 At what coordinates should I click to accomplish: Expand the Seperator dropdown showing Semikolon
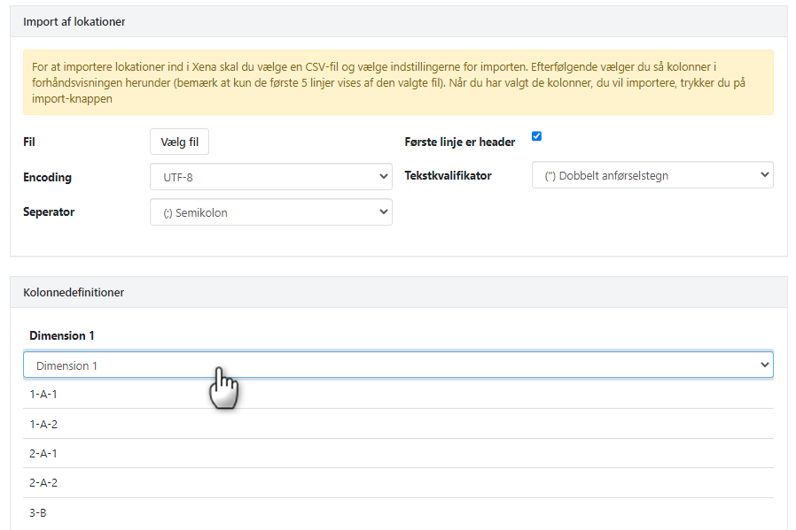(x=270, y=212)
